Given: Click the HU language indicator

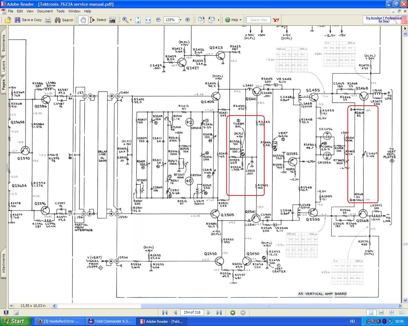Looking at the screenshot, I should pos(352,321).
